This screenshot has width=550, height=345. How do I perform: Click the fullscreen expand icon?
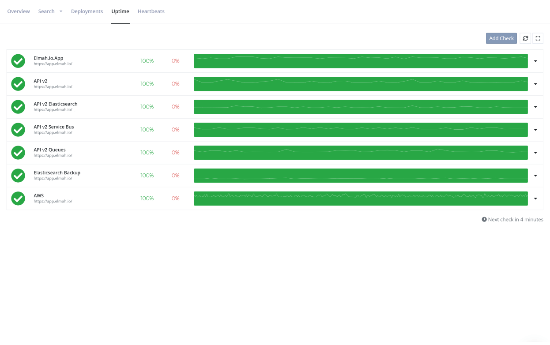538,38
